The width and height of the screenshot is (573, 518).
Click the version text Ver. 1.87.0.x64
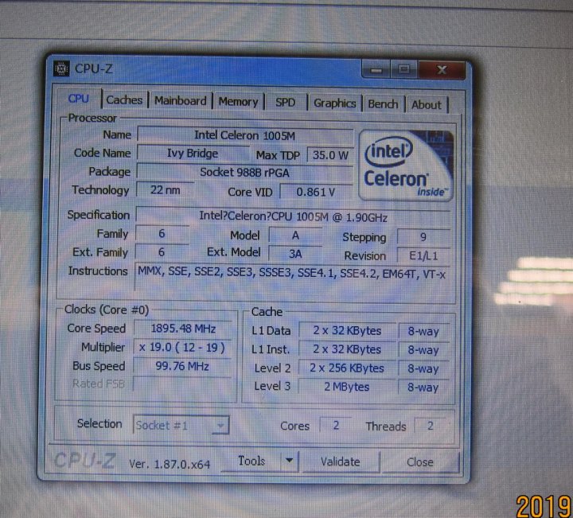tap(170, 464)
